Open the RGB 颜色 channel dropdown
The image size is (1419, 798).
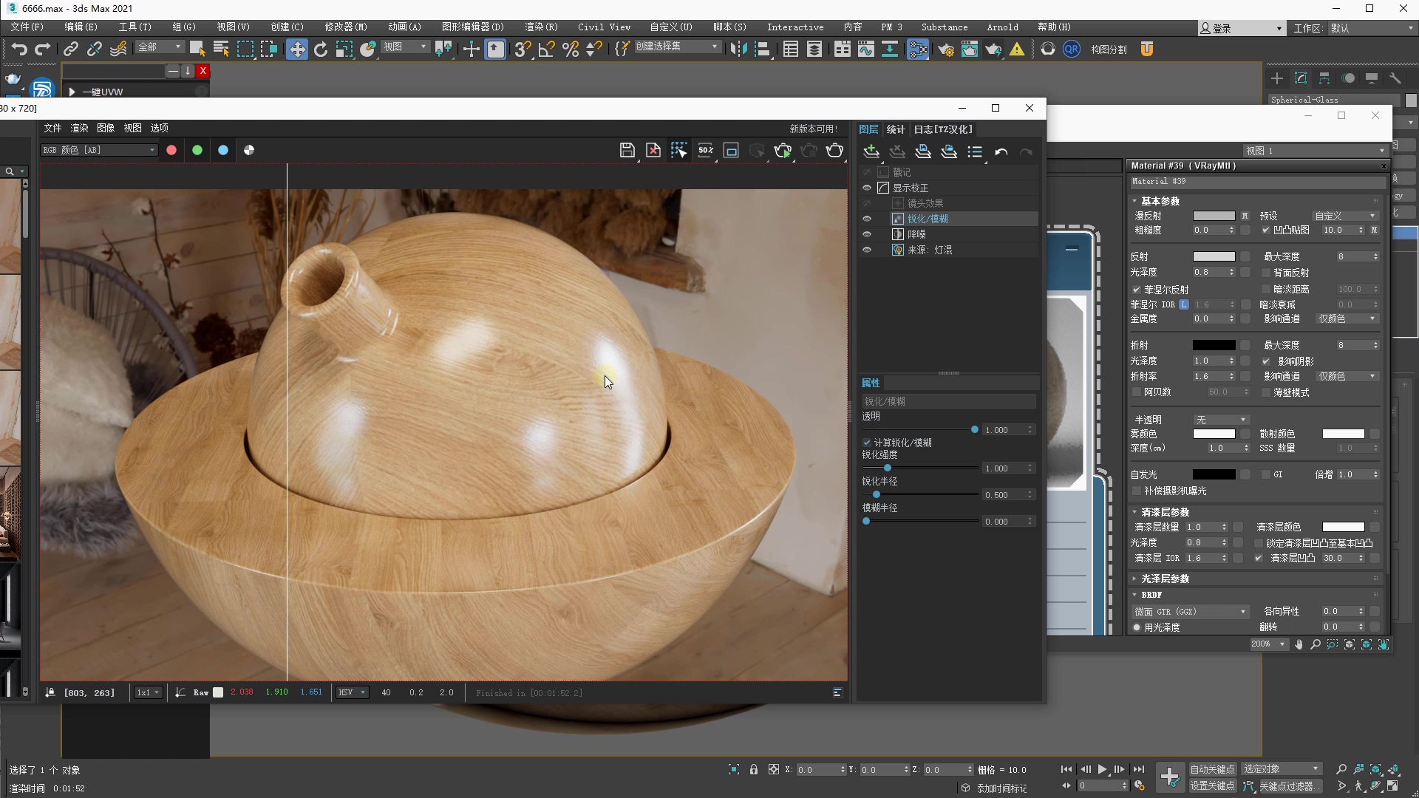98,150
